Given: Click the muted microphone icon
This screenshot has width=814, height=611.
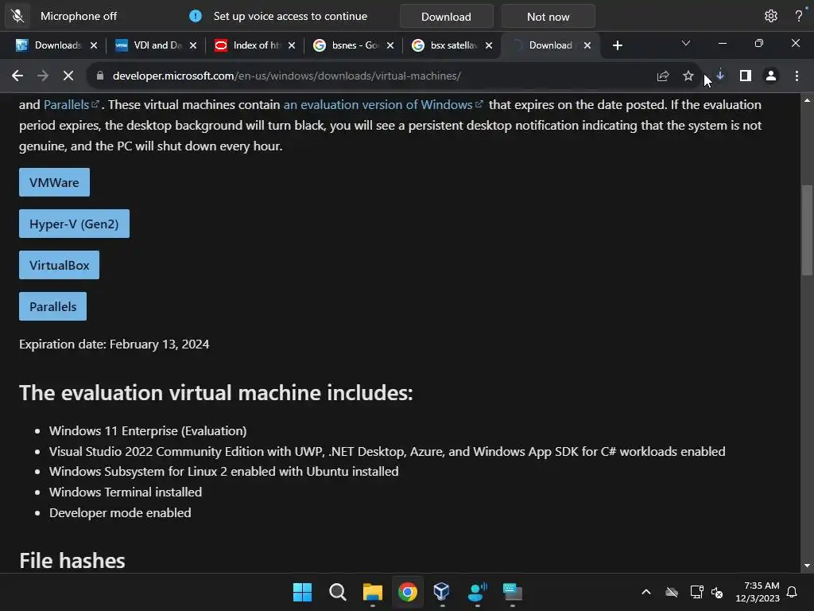Looking at the screenshot, I should pos(17,16).
